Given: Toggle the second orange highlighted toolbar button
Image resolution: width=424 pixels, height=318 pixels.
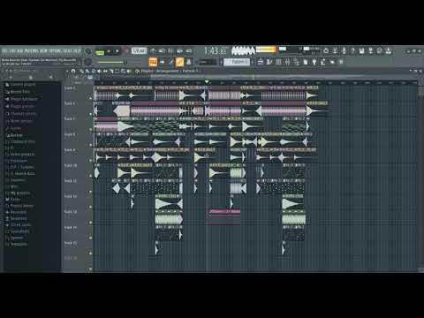Looking at the screenshot, I should coord(179,62).
